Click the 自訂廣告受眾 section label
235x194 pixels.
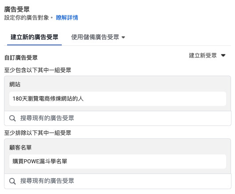pos(21,57)
